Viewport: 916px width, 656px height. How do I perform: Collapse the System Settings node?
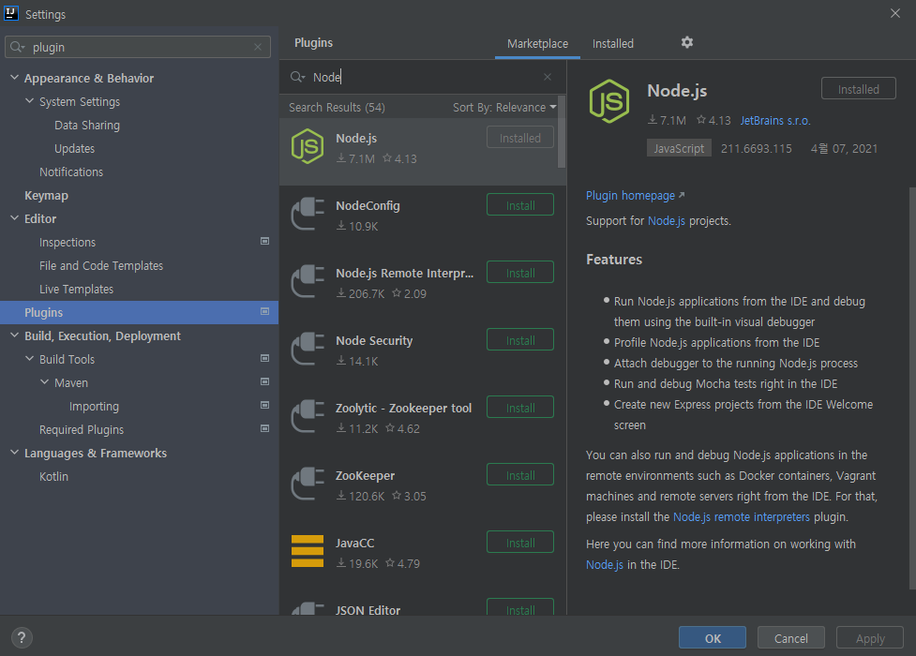coord(29,100)
